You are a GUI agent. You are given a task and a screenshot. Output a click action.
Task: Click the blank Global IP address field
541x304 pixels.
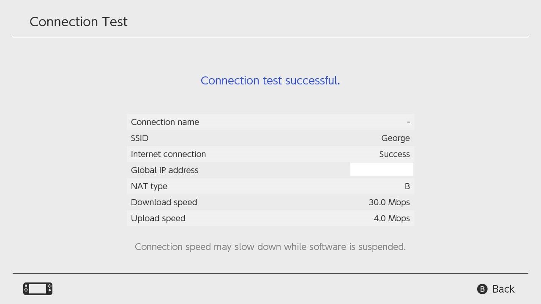click(x=382, y=170)
